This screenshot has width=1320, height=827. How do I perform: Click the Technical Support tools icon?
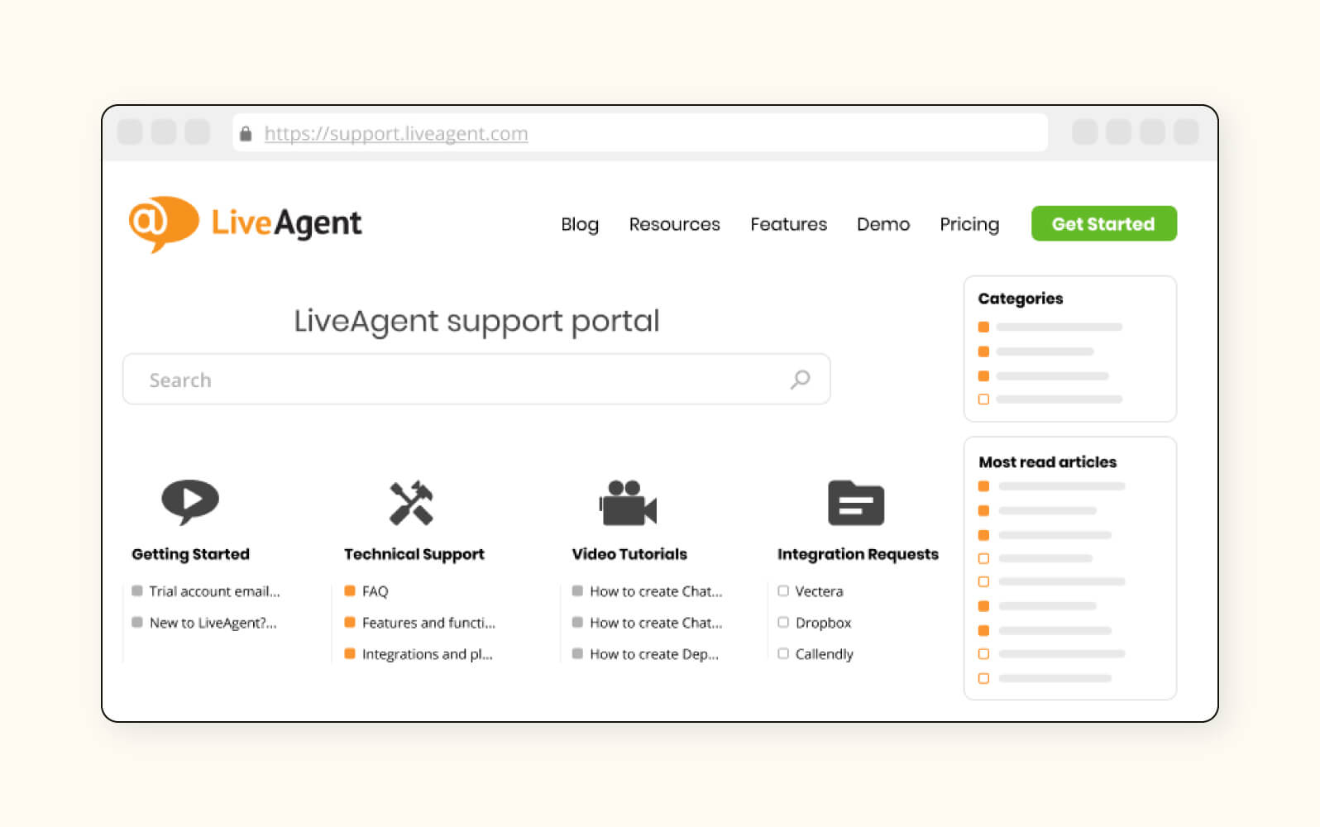click(x=411, y=503)
